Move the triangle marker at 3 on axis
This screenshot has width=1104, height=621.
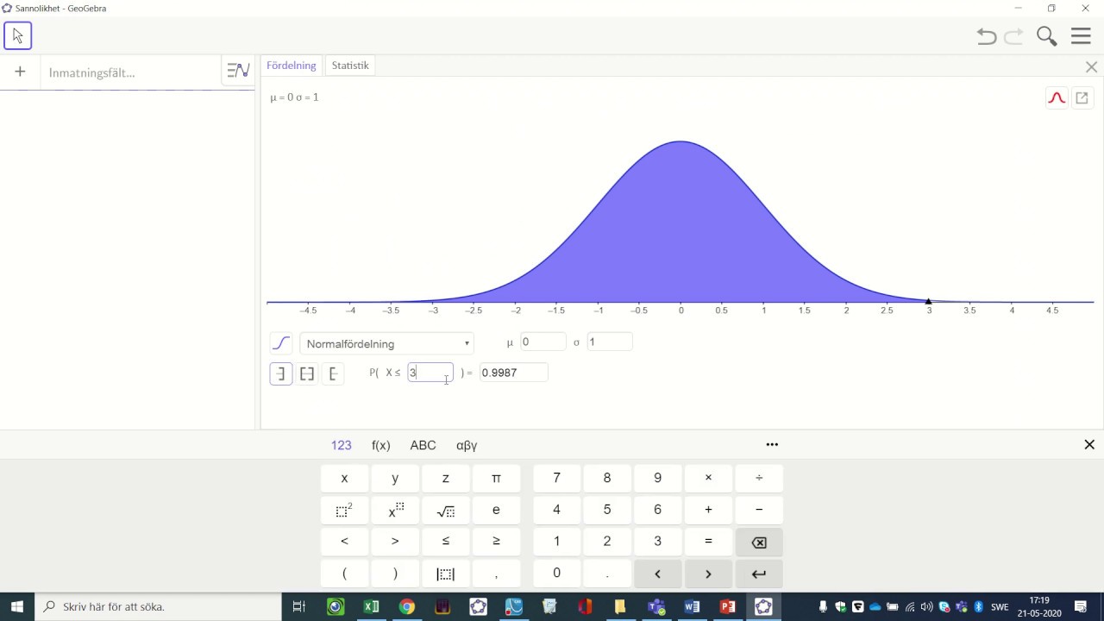pyautogui.click(x=928, y=301)
